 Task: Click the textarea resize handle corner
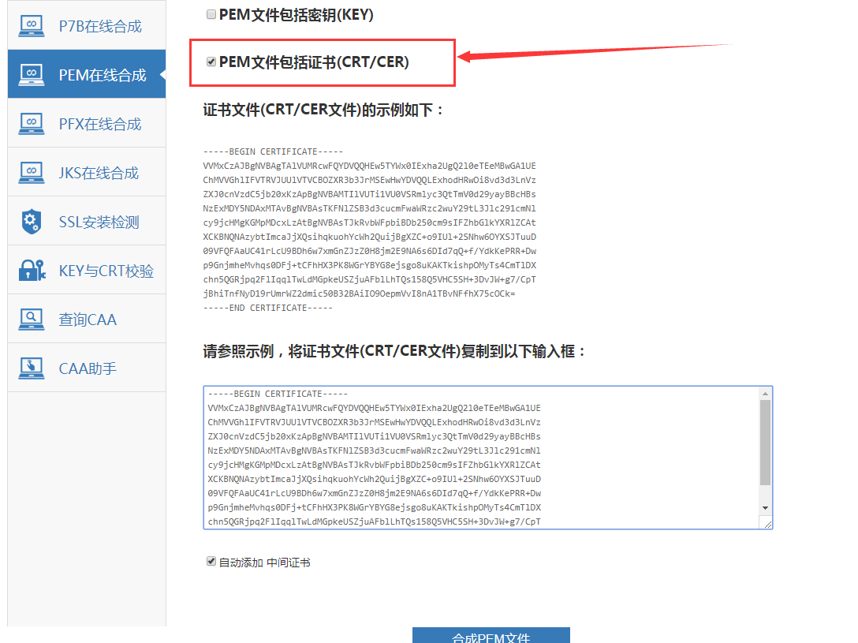[767, 523]
